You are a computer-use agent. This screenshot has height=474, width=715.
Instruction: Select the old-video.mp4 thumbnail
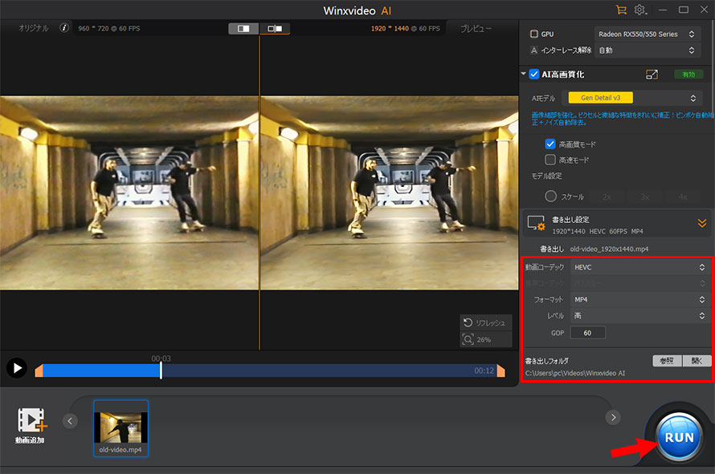point(121,427)
